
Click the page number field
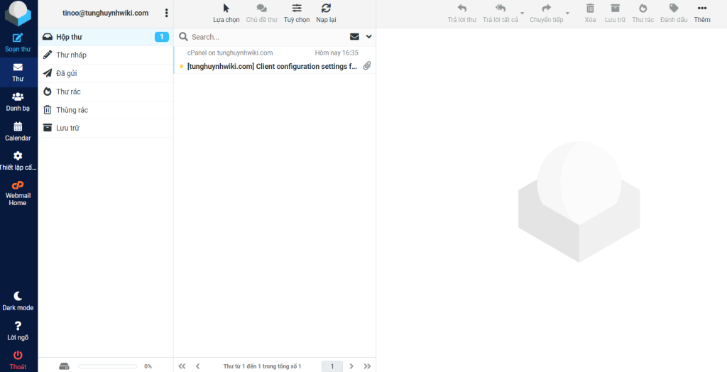click(x=332, y=366)
